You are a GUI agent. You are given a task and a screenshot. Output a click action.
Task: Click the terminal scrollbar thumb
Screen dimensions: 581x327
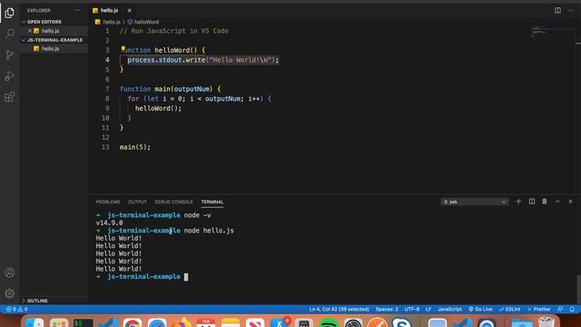pos(578,289)
